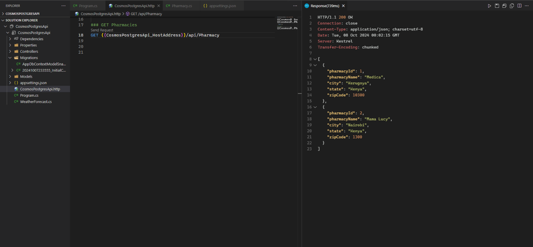The image size is (533, 247).
Task: Click the save response body icon
Action: [504, 6]
